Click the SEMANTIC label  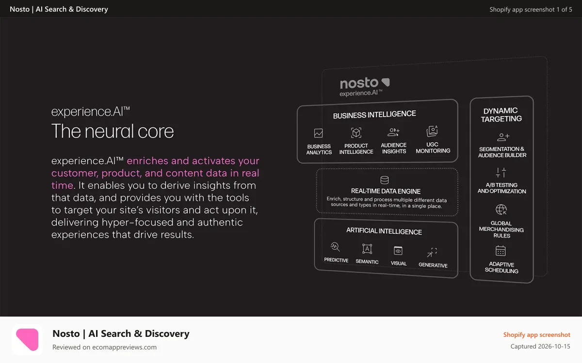pos(367,262)
